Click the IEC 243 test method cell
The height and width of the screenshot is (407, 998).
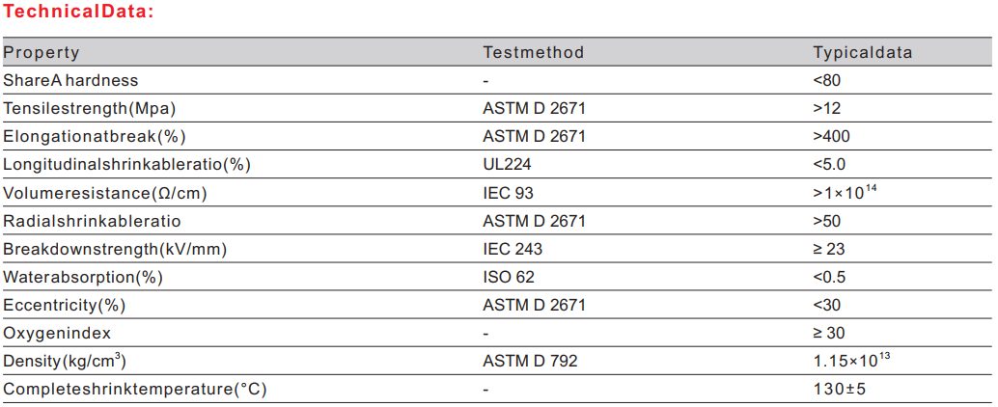coord(513,250)
